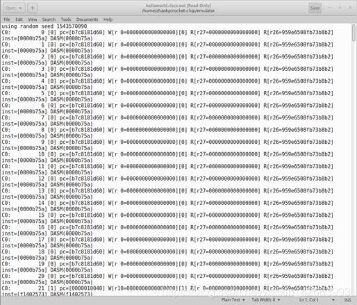
Task: Open the Search menu
Action: coord(49,19)
